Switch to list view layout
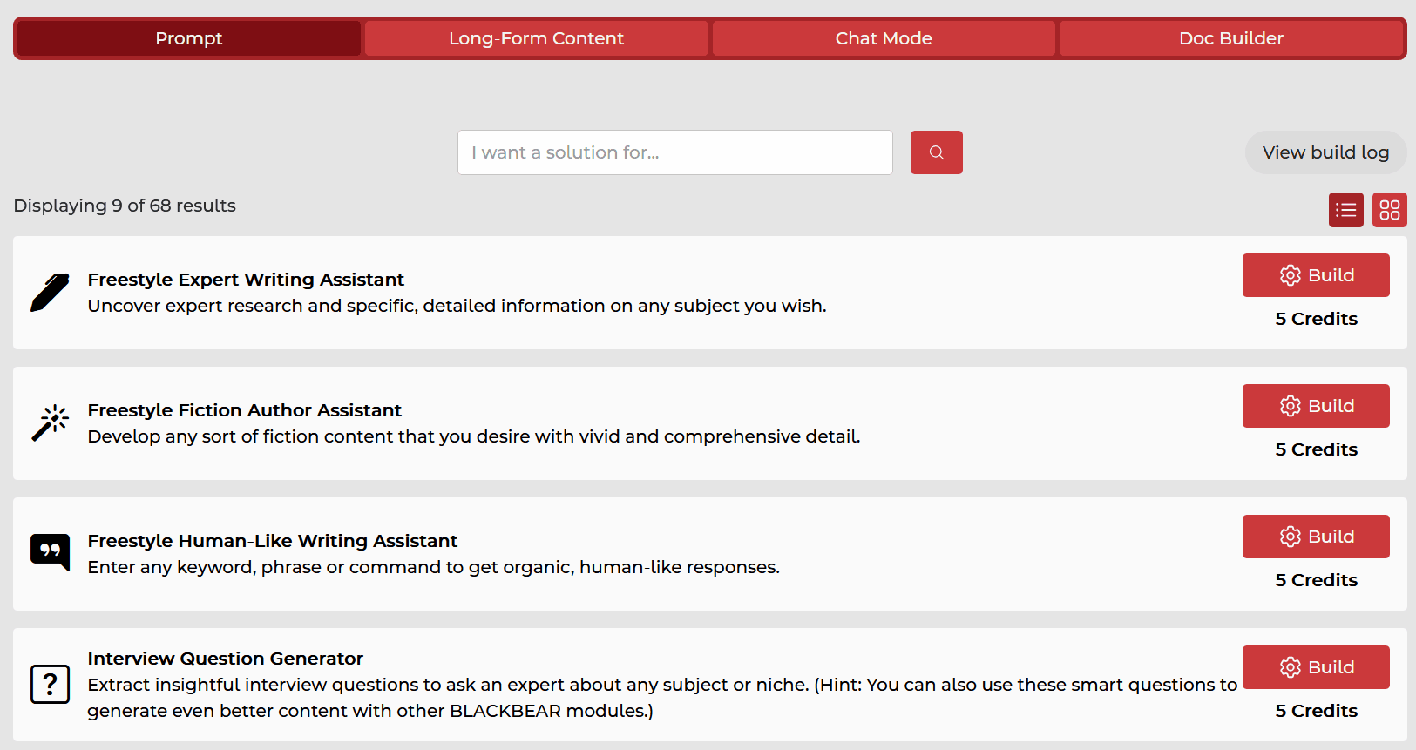This screenshot has width=1416, height=750. (1345, 210)
